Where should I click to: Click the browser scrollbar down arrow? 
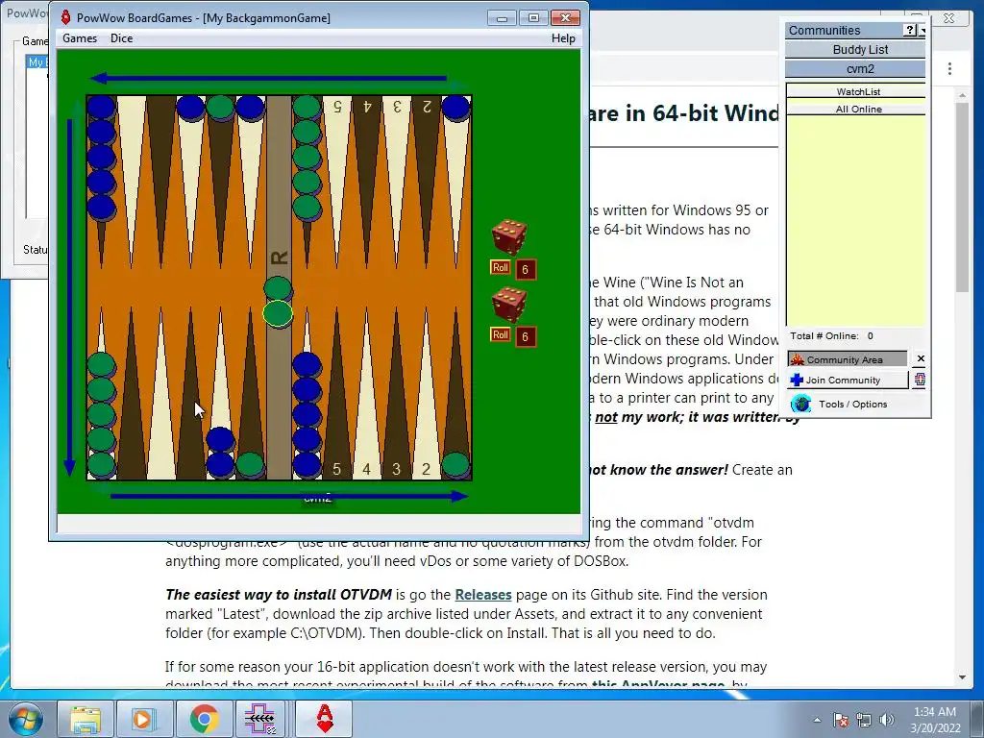[963, 677]
